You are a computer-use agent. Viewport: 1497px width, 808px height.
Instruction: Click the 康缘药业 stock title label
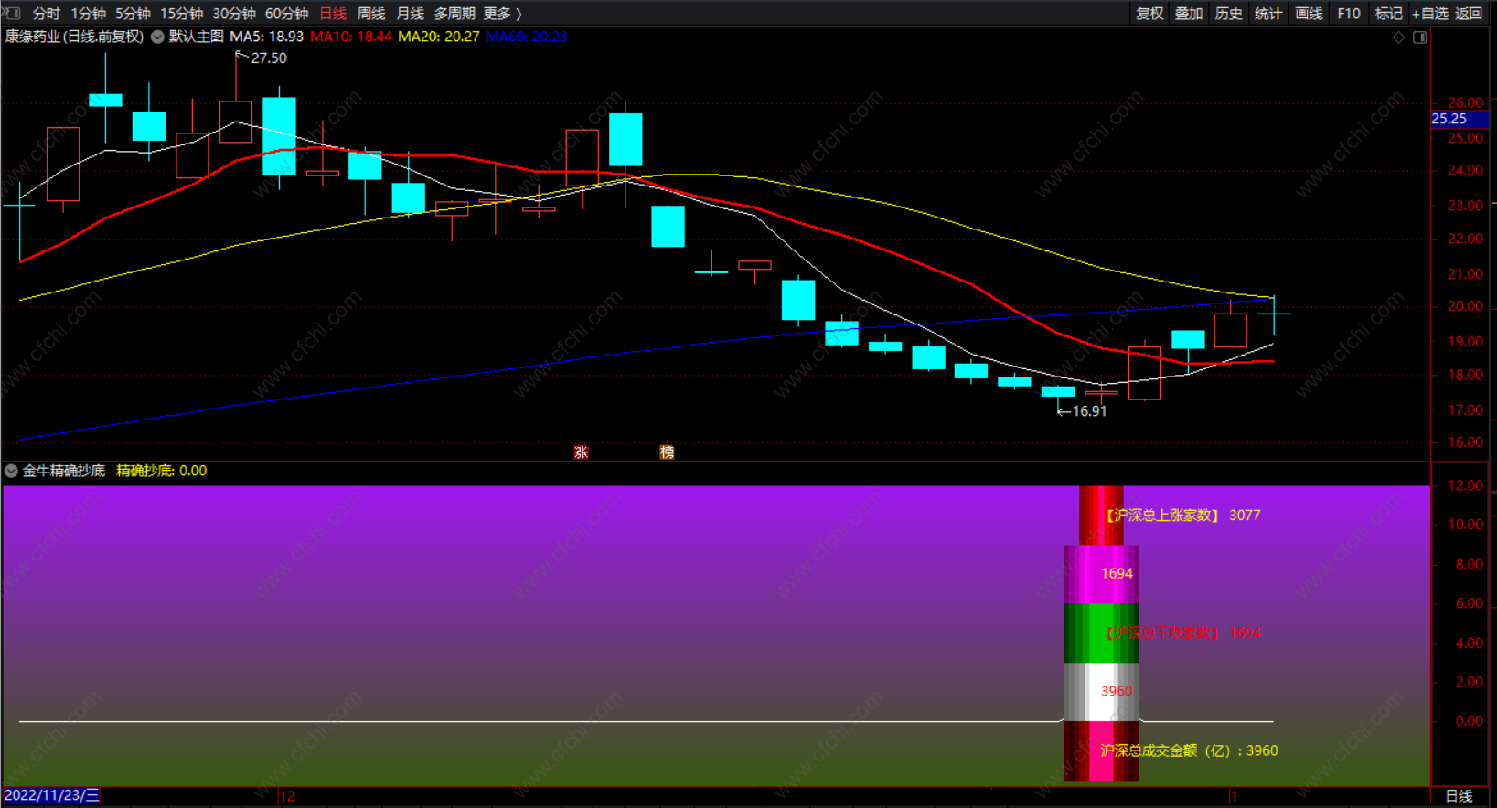point(74,37)
